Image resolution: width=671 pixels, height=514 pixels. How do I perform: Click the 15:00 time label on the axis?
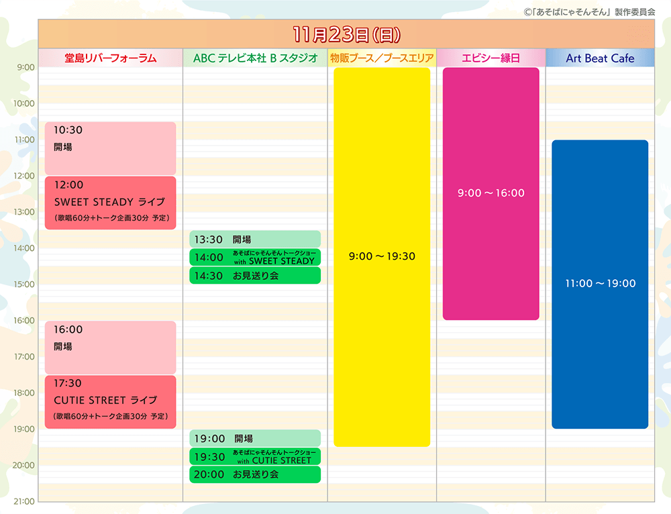point(24,285)
